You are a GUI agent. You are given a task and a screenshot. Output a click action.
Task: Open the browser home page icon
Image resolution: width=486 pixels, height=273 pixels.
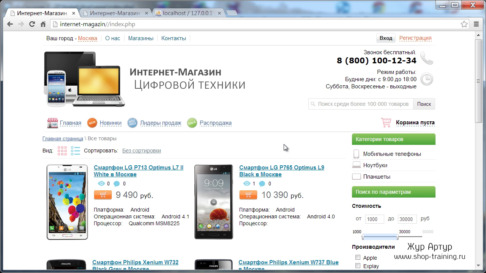[x=43, y=24]
